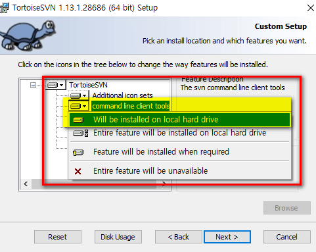Select the command line client tools item
This screenshot has height=252, width=316.
tap(131, 106)
